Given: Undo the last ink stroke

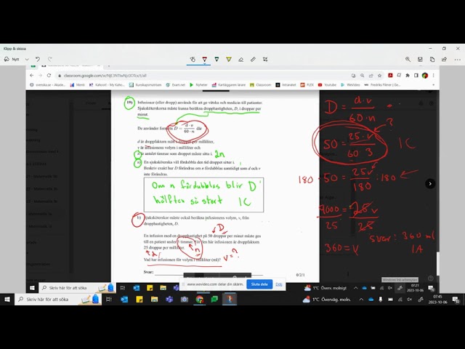Looking at the screenshot, I should pyautogui.click(x=38, y=60).
